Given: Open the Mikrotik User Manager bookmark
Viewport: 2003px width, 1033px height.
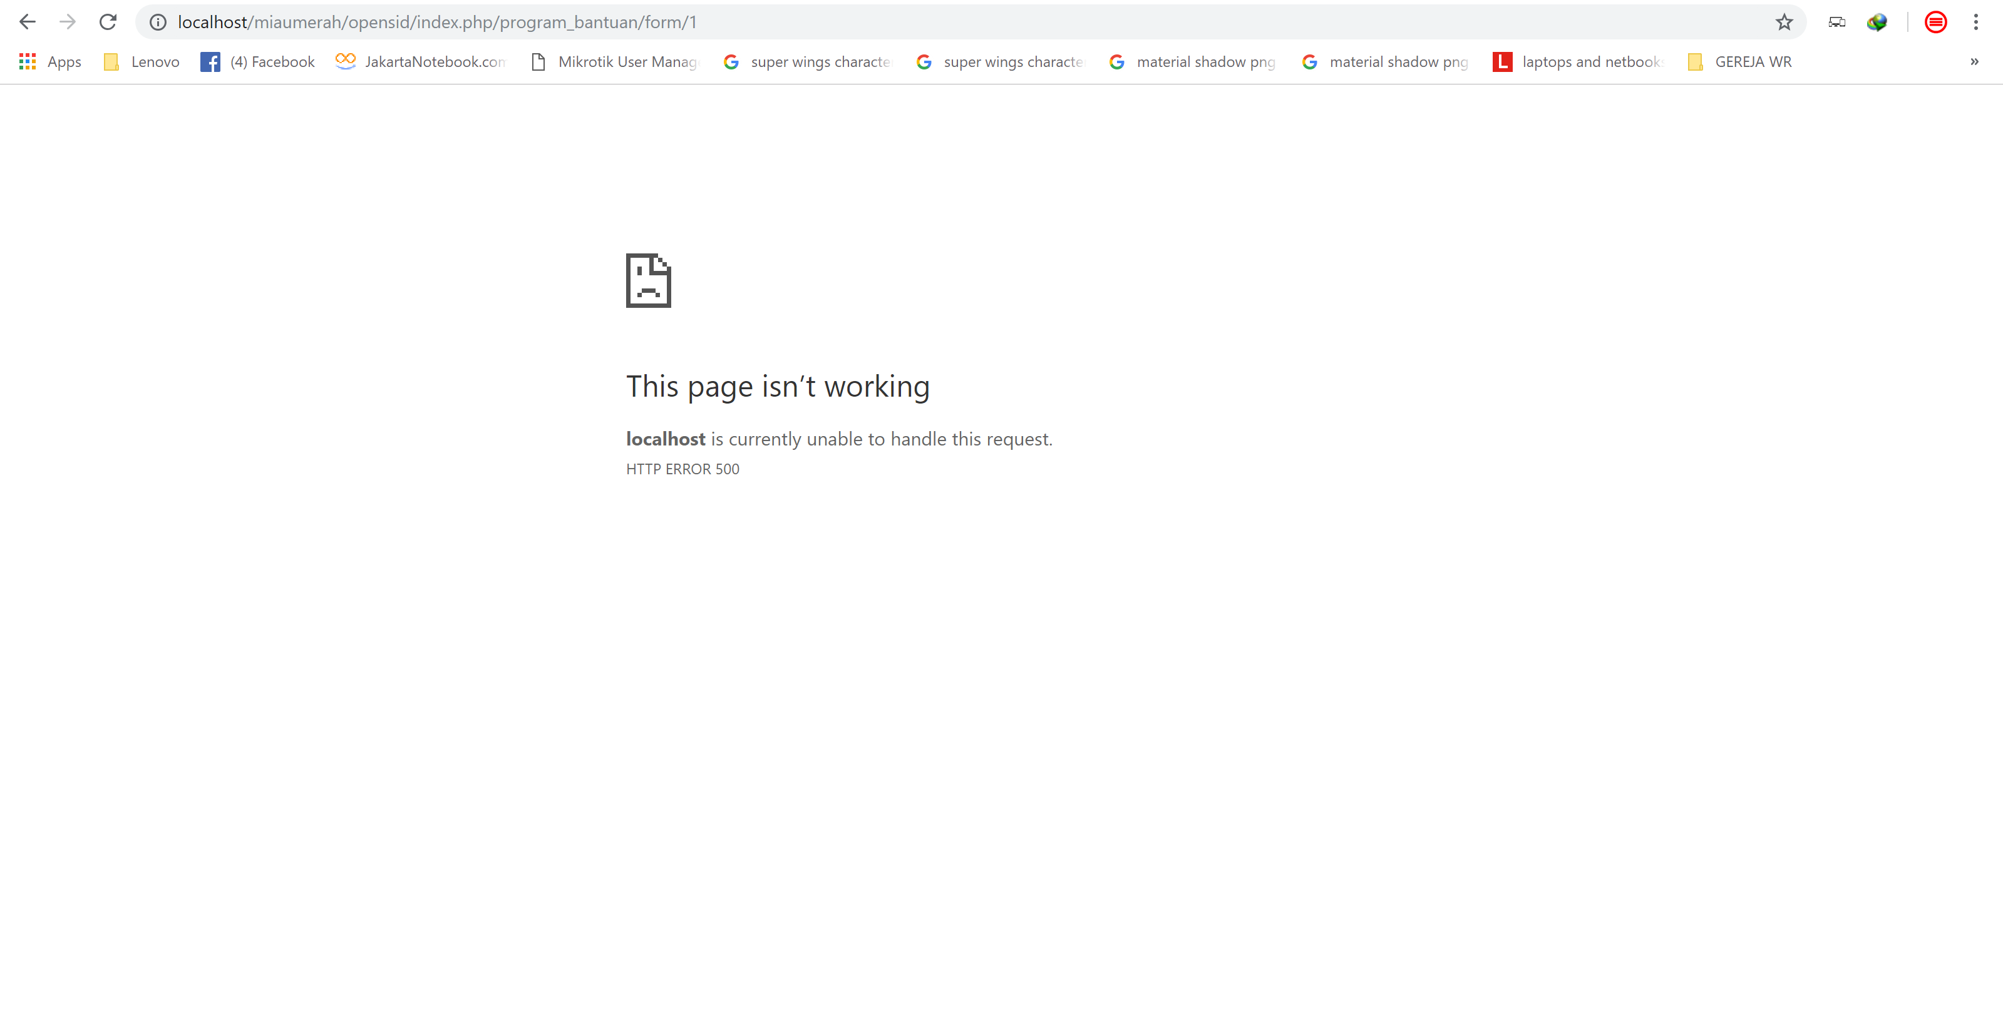Looking at the screenshot, I should point(614,61).
